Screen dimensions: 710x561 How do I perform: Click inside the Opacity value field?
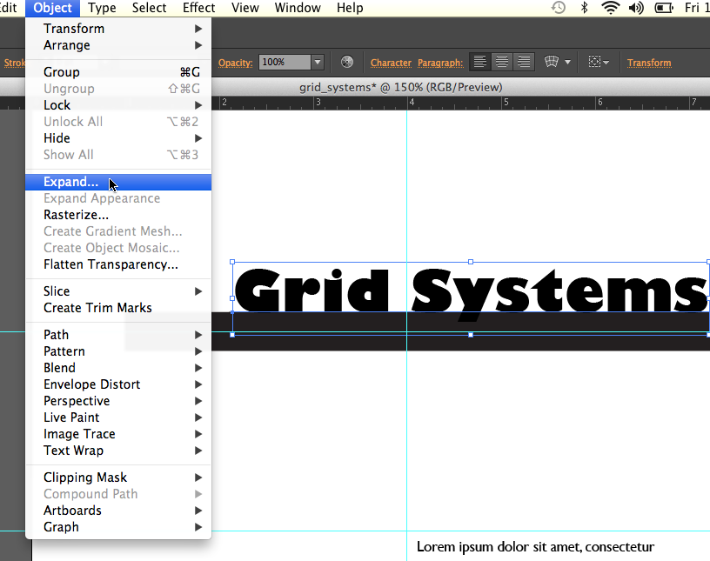(x=285, y=63)
